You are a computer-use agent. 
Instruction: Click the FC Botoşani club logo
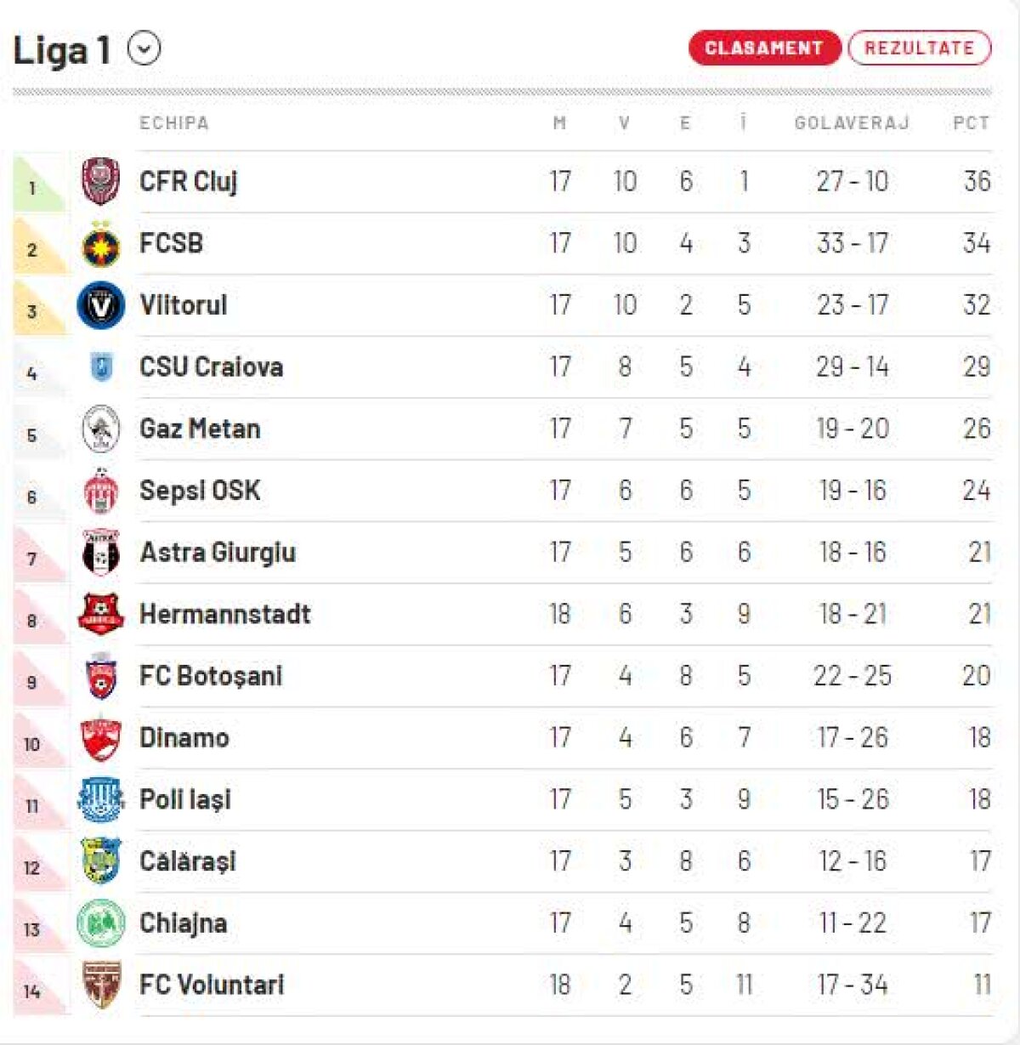(100, 676)
